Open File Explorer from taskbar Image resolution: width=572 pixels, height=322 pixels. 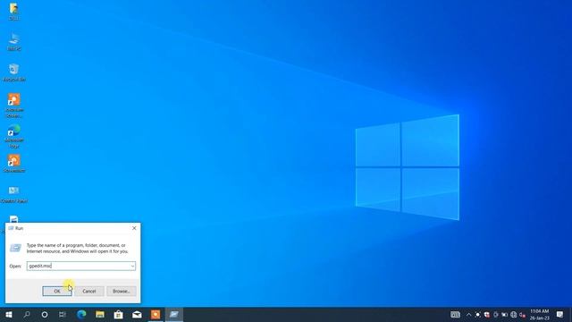point(100,314)
